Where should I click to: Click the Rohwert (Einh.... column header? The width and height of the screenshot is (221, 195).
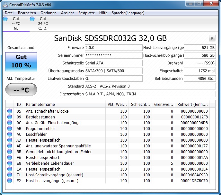click(x=192, y=105)
